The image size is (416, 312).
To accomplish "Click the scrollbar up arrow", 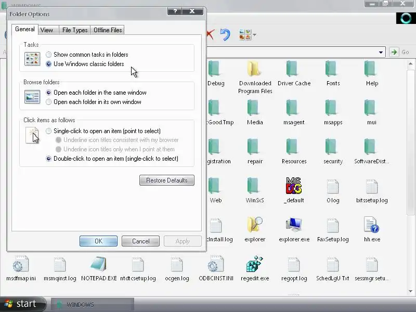I will [410, 64].
